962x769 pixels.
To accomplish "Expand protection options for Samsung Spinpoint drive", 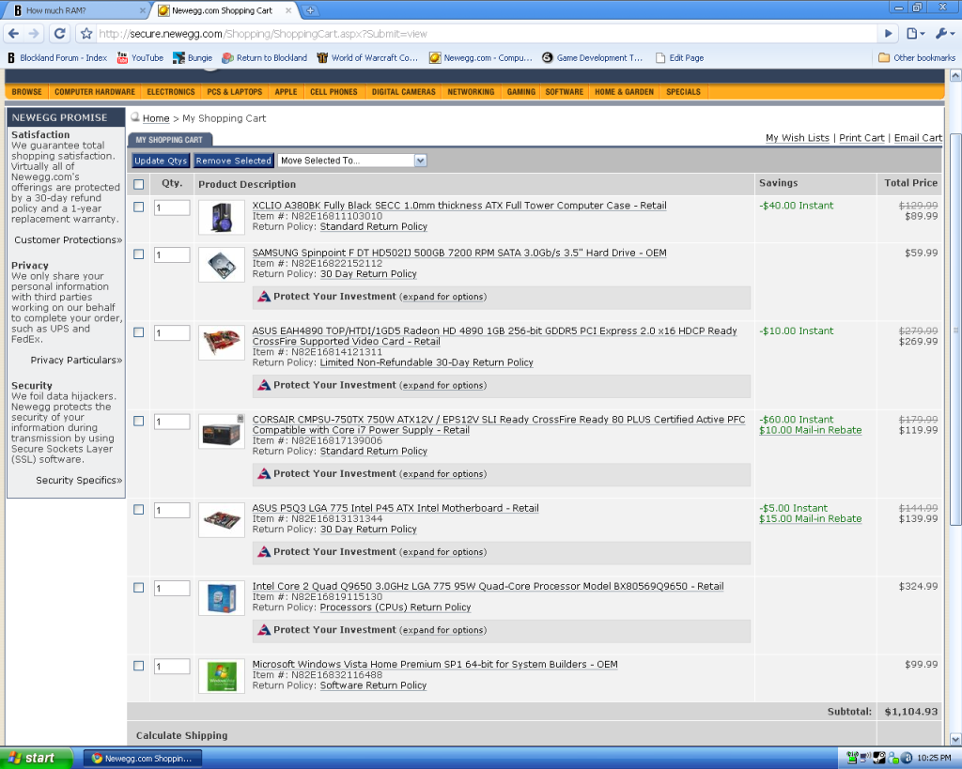I will 442,297.
